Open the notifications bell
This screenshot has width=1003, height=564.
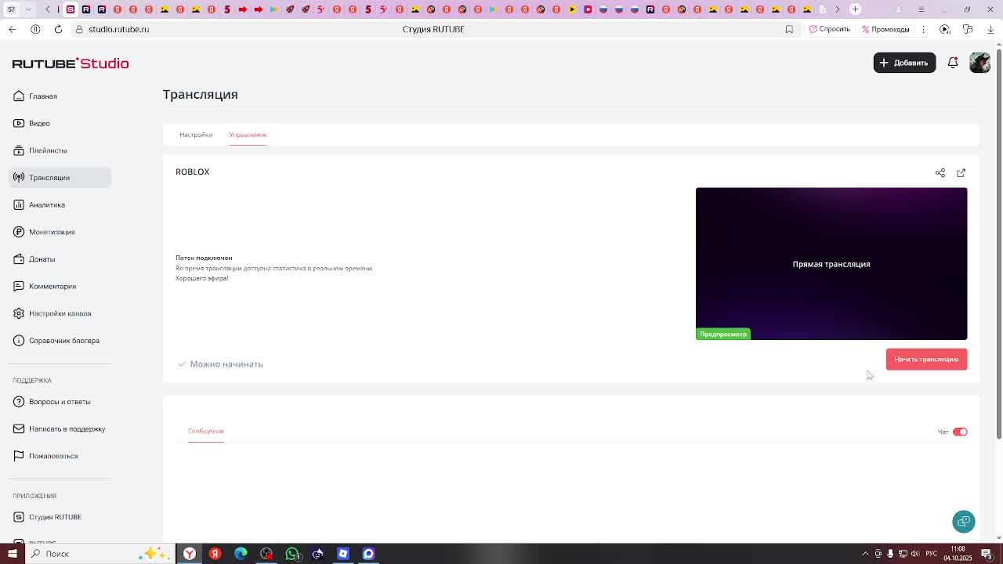(953, 63)
